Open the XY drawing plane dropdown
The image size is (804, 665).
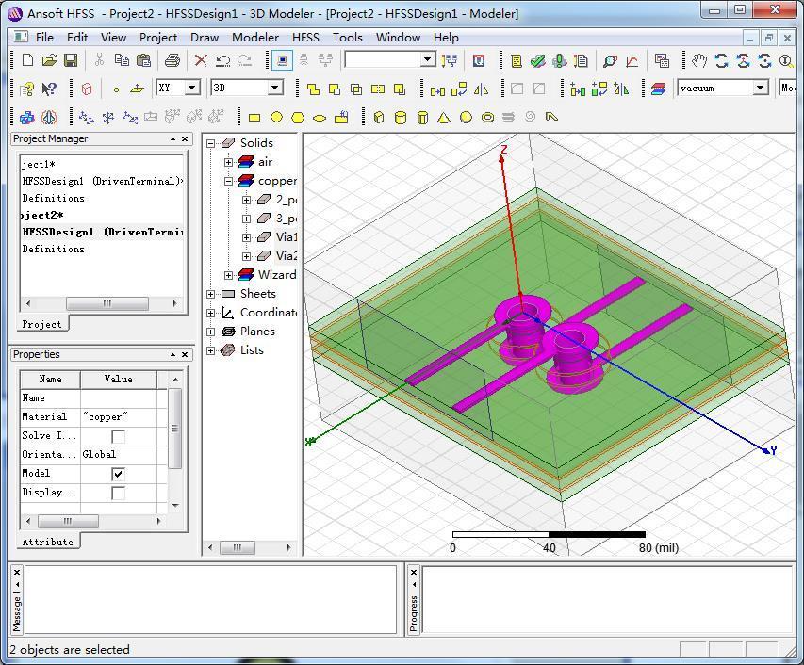(x=192, y=88)
